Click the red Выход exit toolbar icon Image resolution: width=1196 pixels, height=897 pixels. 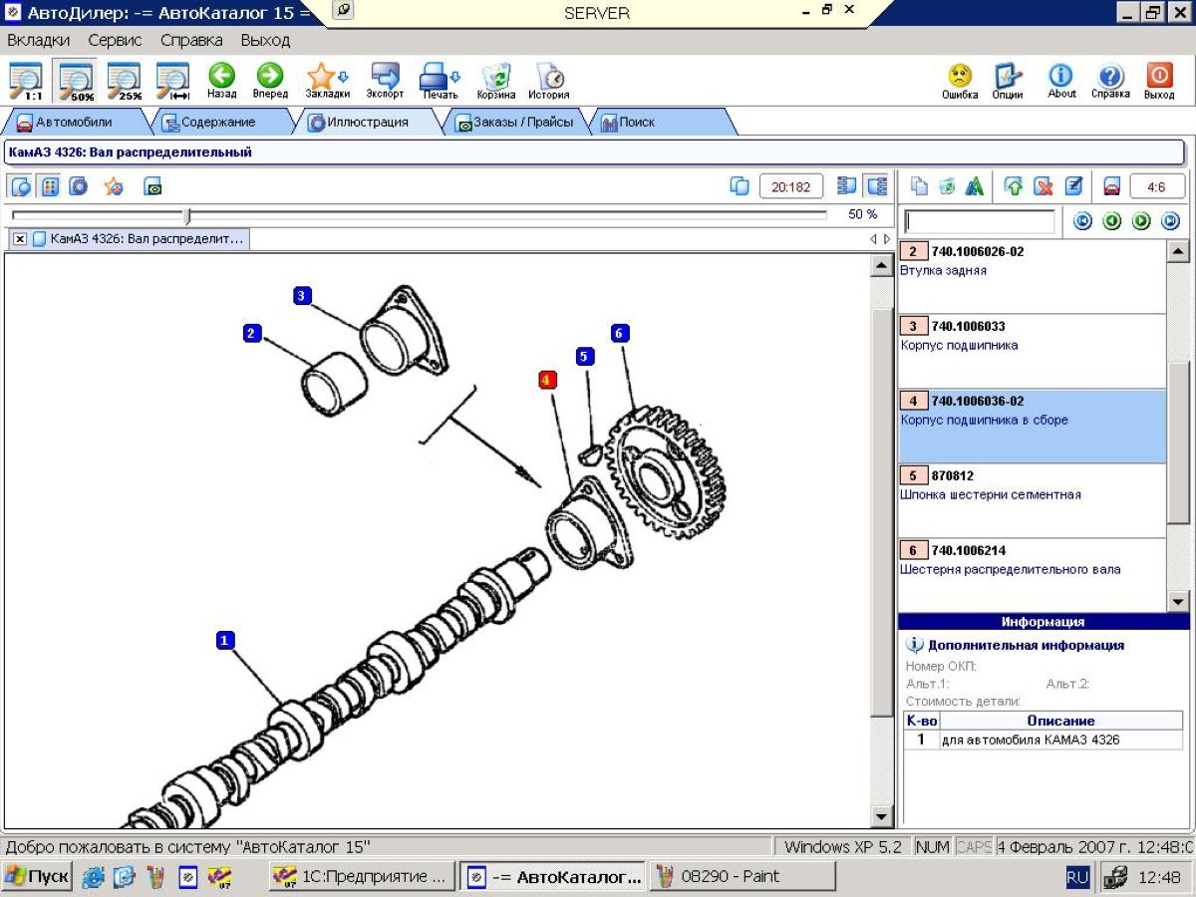1159,82
